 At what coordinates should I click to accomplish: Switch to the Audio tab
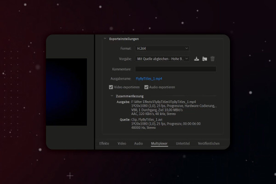138,144
